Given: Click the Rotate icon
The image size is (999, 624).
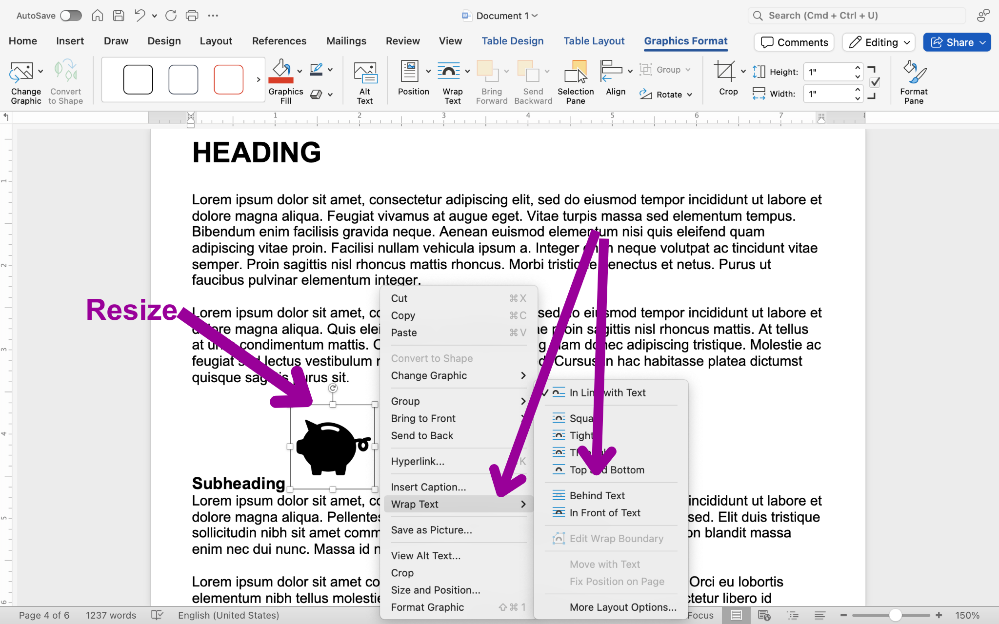Looking at the screenshot, I should pos(646,94).
